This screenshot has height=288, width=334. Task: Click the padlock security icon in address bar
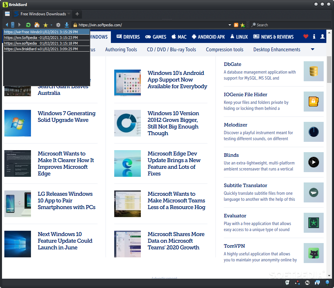pos(75,25)
